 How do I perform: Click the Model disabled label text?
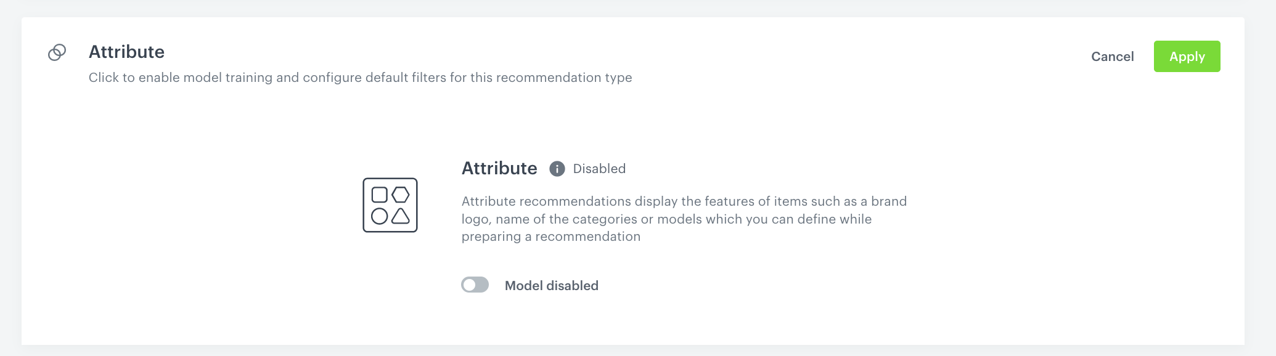[x=551, y=285]
